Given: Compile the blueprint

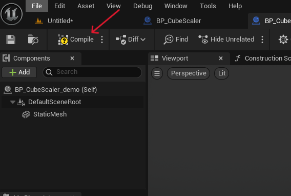Looking at the screenshot, I should coord(76,40).
